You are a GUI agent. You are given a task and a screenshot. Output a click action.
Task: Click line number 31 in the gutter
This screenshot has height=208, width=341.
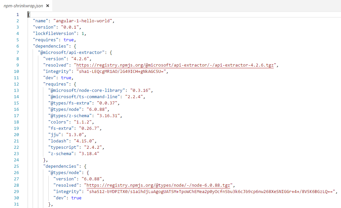[x=17, y=204]
